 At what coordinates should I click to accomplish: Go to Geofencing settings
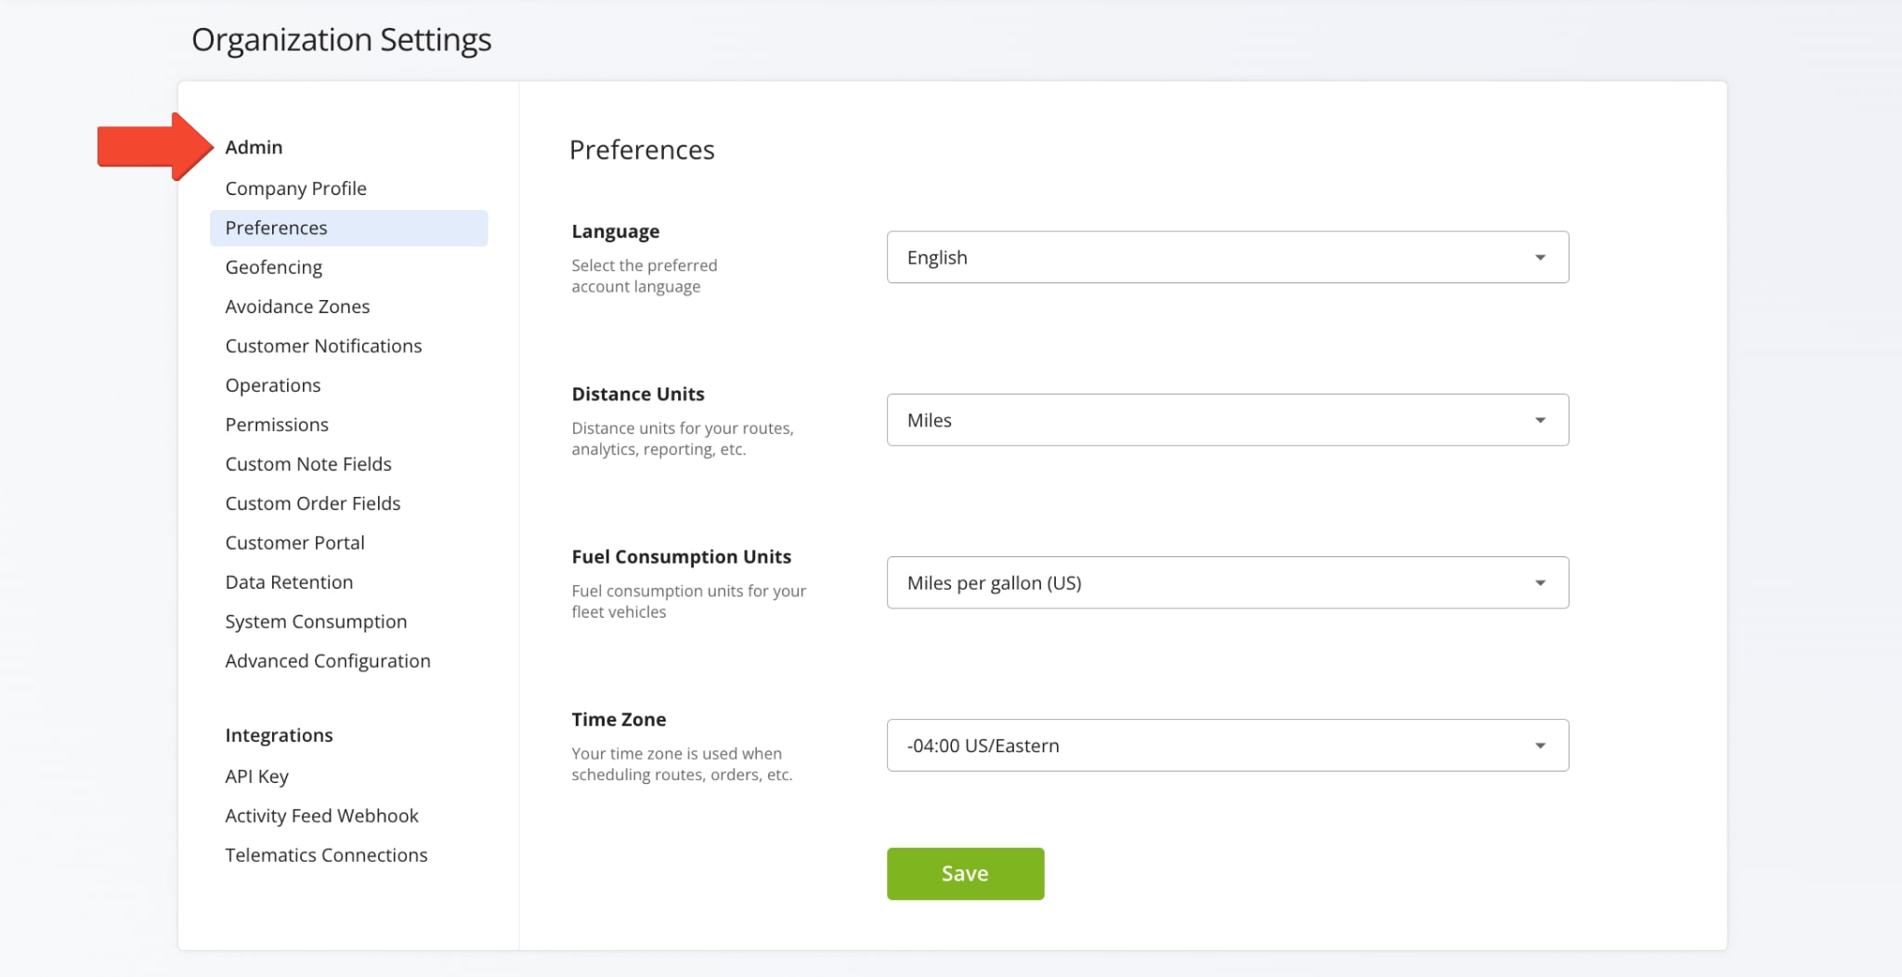[x=274, y=267]
